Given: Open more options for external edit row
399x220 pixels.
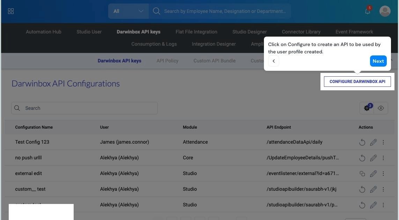Looking at the screenshot, I should click(383, 174).
